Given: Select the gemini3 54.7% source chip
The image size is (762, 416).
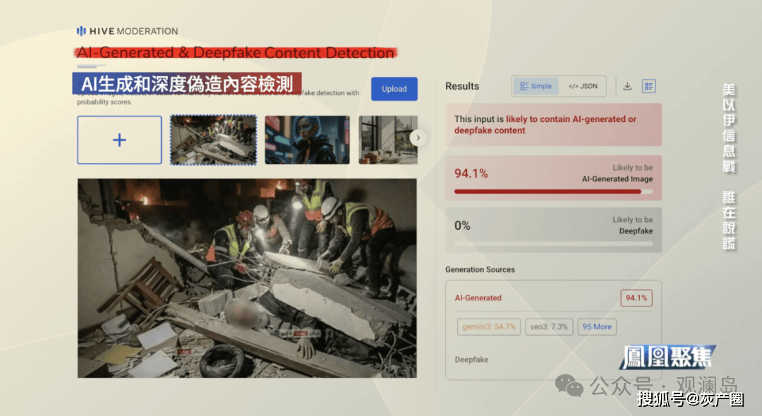Looking at the screenshot, I should point(489,327).
